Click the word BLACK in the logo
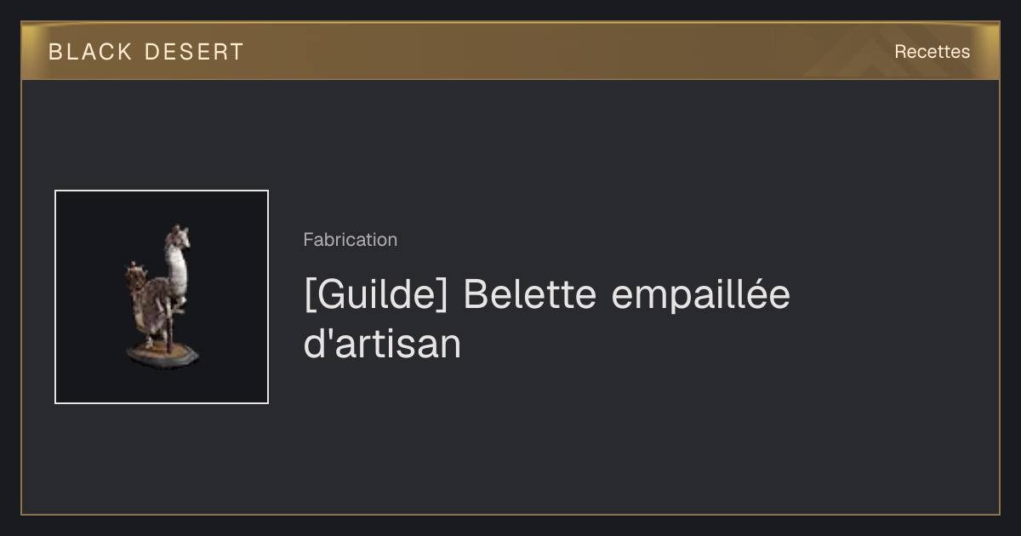The image size is (1021, 536). click(90, 52)
